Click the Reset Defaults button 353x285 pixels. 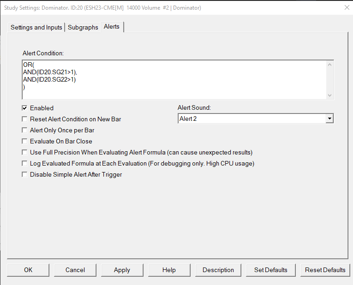[x=325, y=270]
